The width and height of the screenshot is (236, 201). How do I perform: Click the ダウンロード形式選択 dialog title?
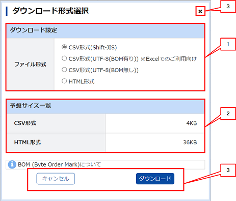tap(50, 11)
